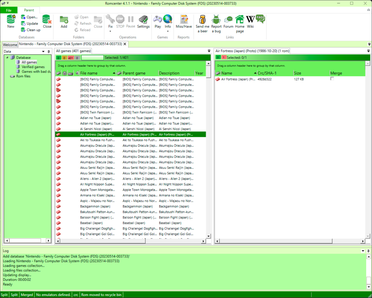Click the crc status bar button
Screen dimensions: 372x298
coord(76,295)
